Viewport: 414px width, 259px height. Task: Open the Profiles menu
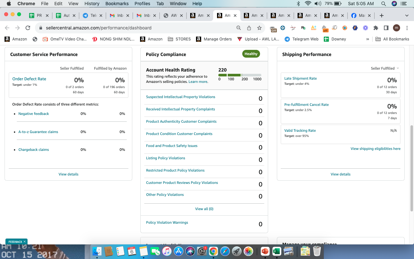click(x=142, y=4)
